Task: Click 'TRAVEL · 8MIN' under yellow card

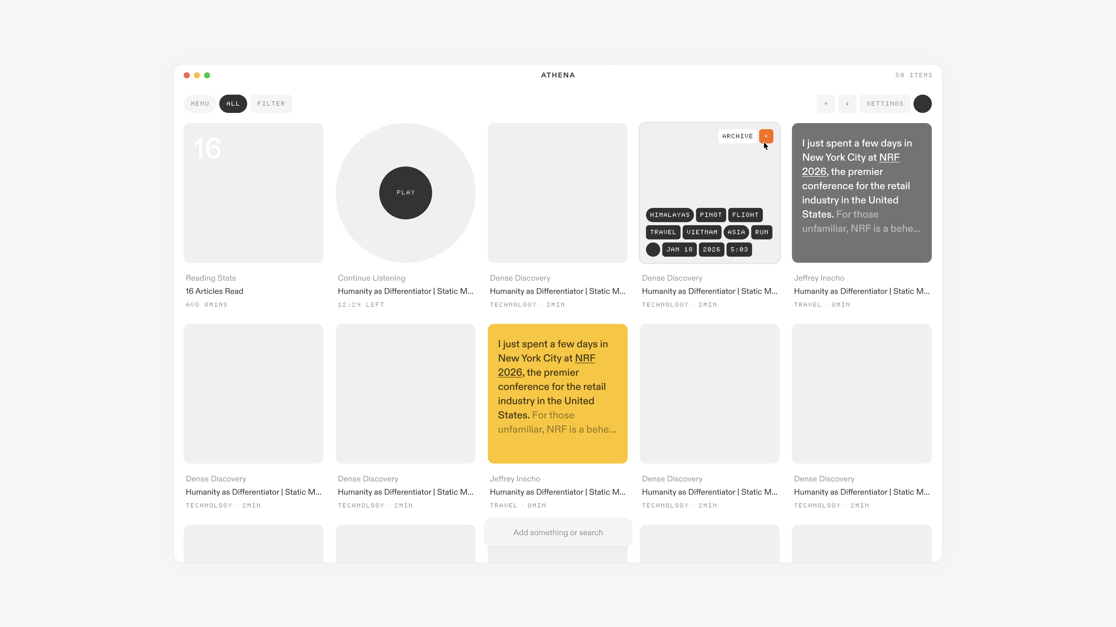Action: (518, 506)
